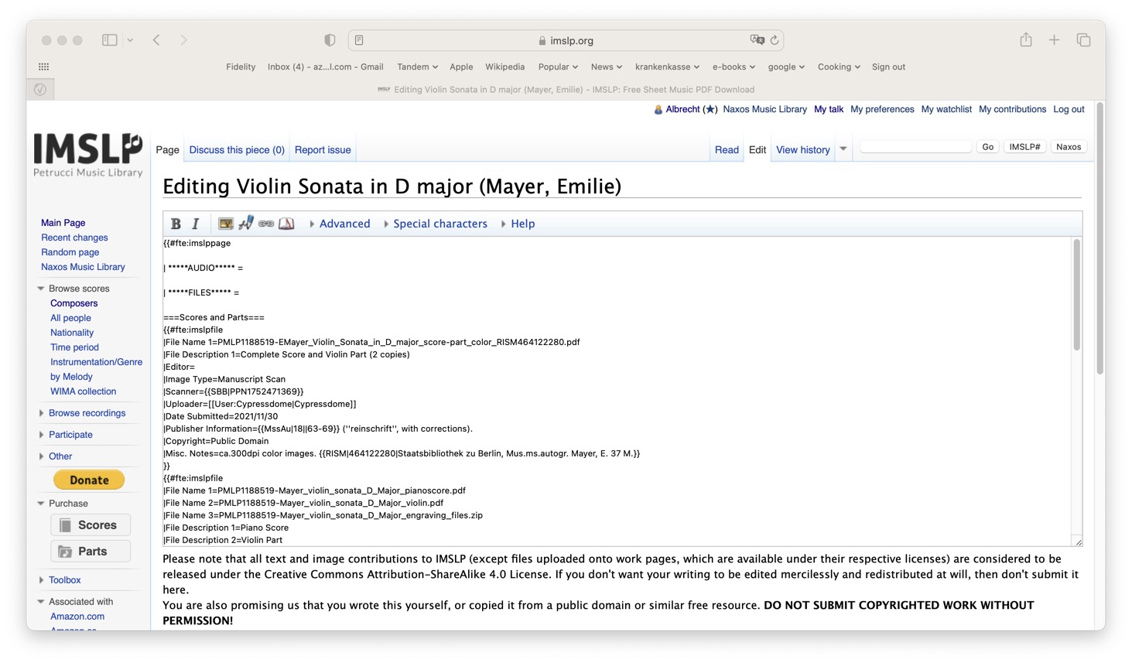Open a new tab with the plus icon
The width and height of the screenshot is (1132, 663).
1054,40
